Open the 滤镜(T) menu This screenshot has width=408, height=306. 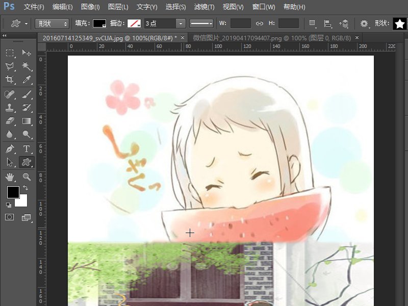coord(205,7)
